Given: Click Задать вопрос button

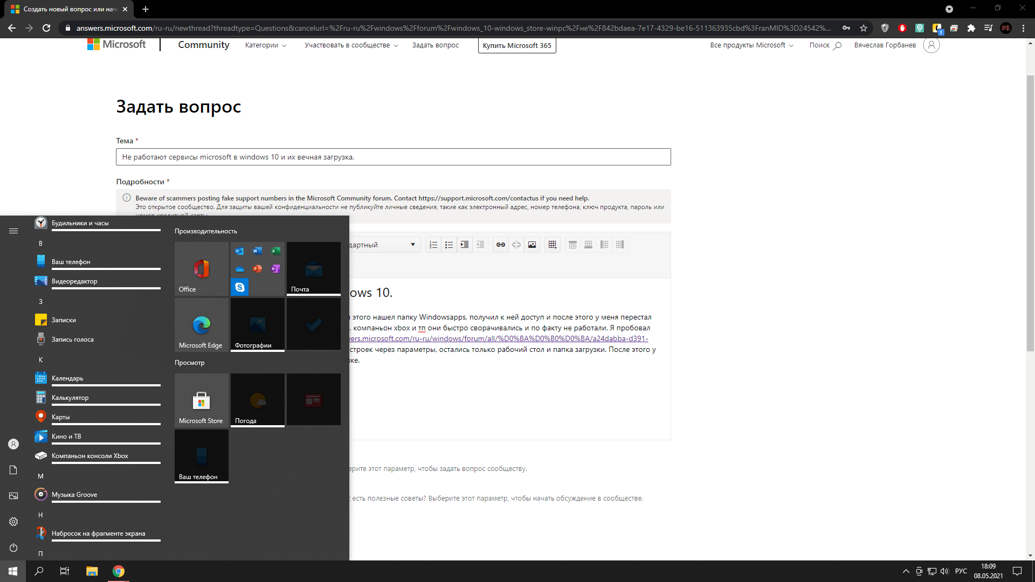Looking at the screenshot, I should pyautogui.click(x=436, y=45).
